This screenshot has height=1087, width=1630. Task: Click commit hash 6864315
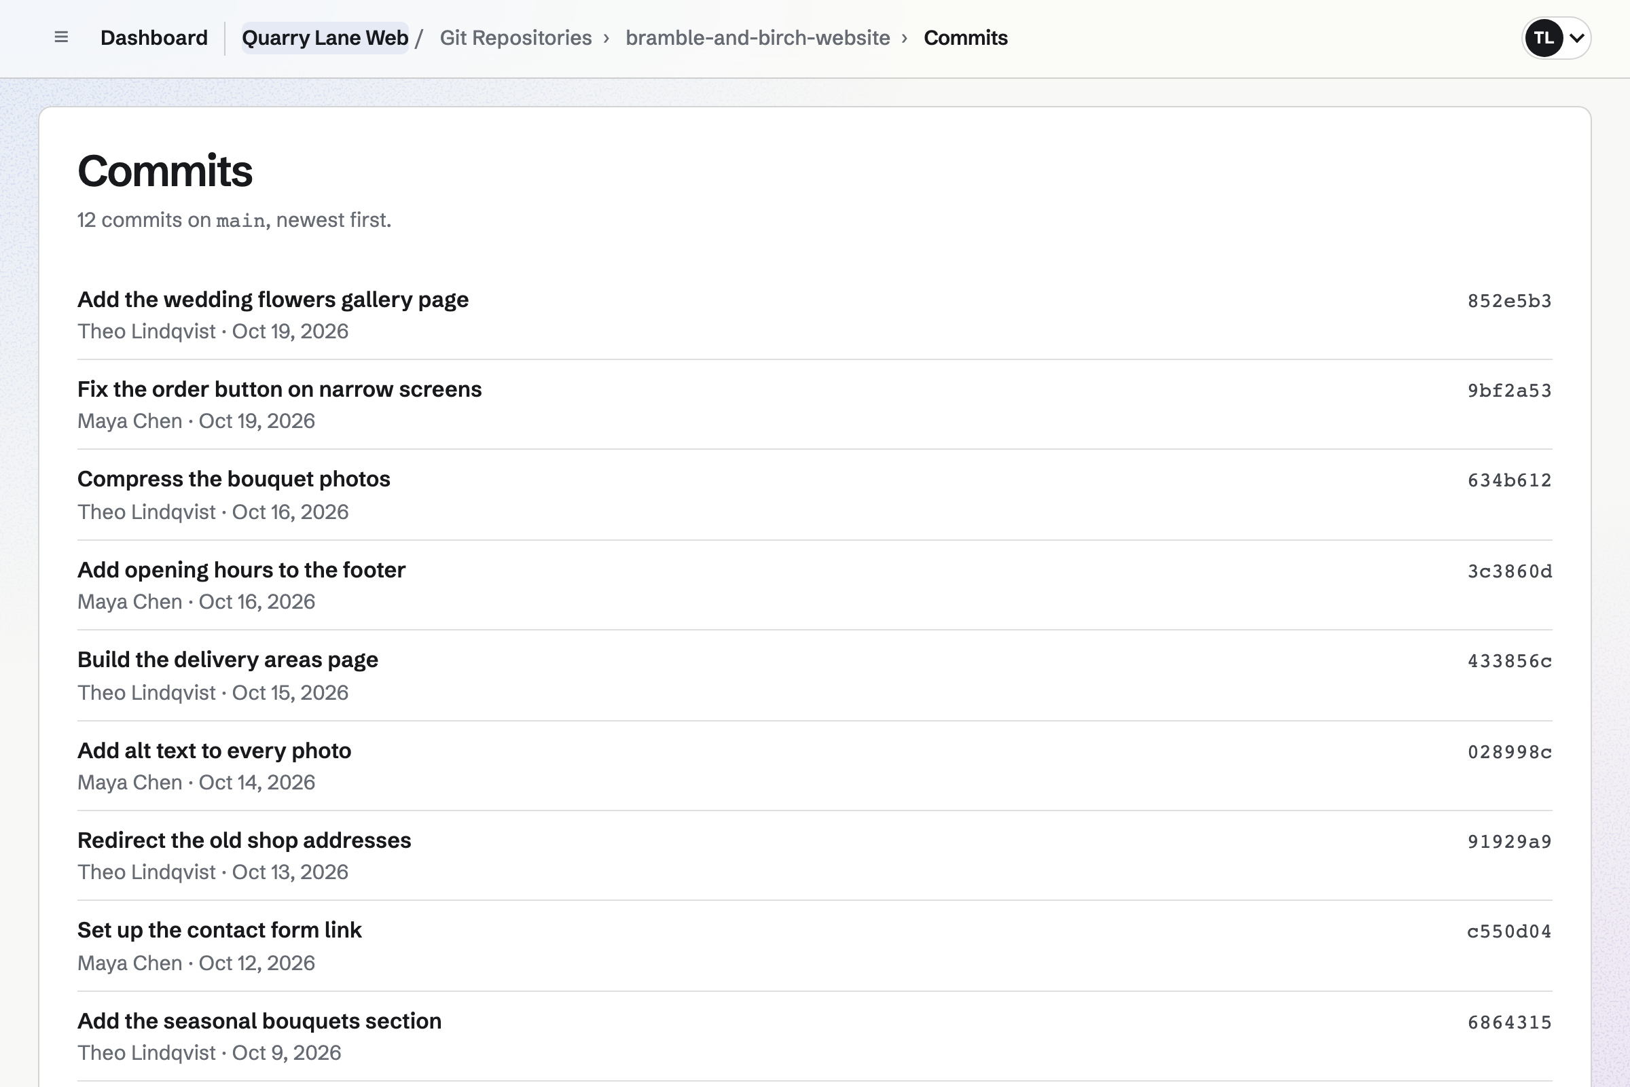(1509, 1022)
